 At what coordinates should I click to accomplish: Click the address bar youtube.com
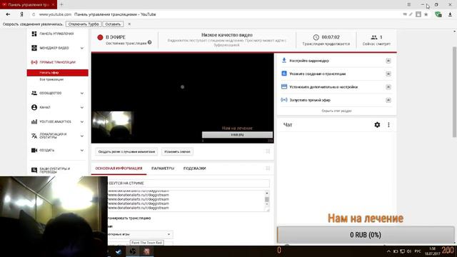point(55,14)
